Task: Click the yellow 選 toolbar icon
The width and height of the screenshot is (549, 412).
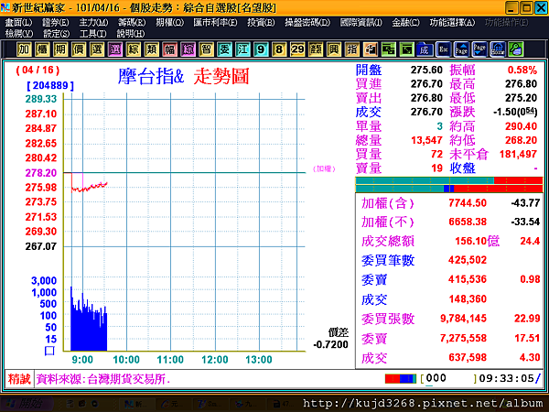Action: pos(97,49)
